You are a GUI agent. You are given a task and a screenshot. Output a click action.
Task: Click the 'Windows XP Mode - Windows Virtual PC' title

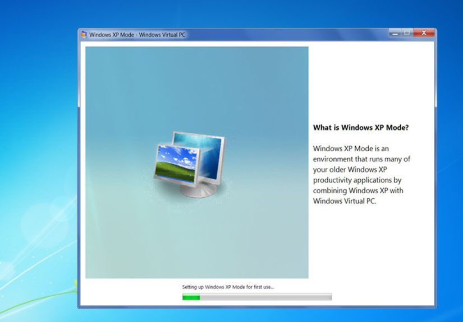point(137,35)
